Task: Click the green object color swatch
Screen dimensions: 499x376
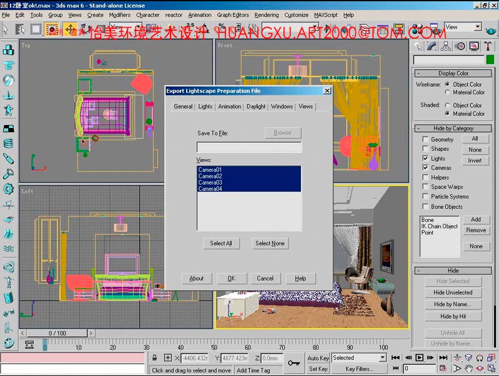Action: [490, 59]
